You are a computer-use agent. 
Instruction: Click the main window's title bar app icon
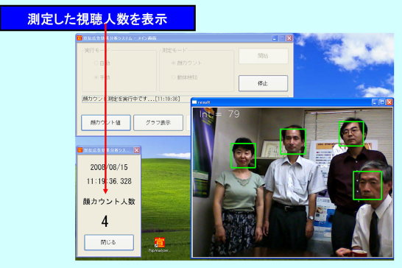80,38
